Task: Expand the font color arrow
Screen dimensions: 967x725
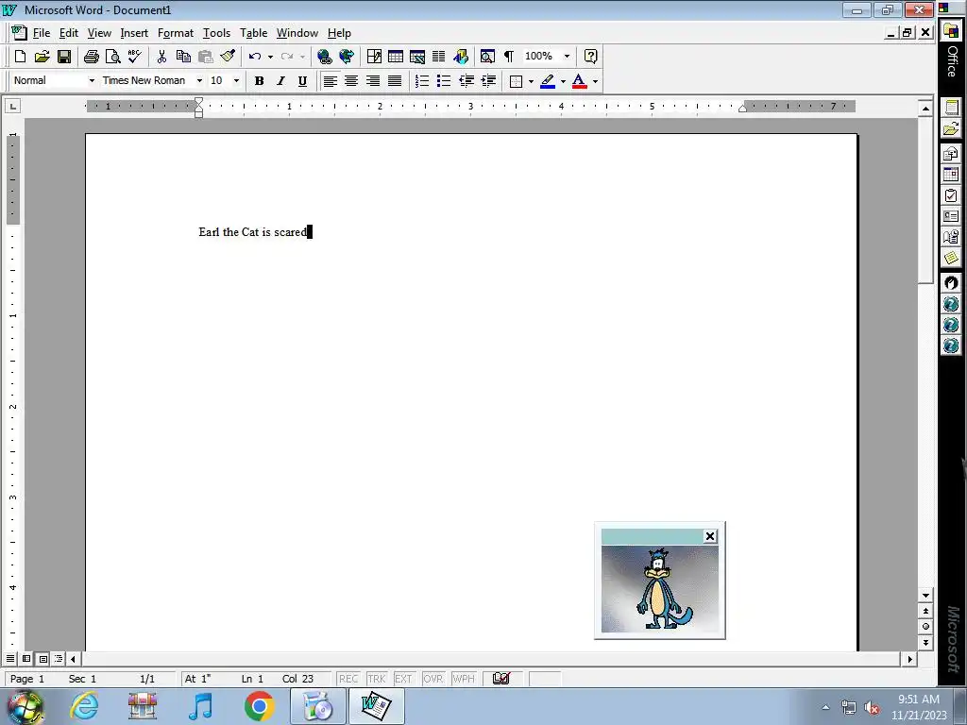Action: tap(595, 81)
